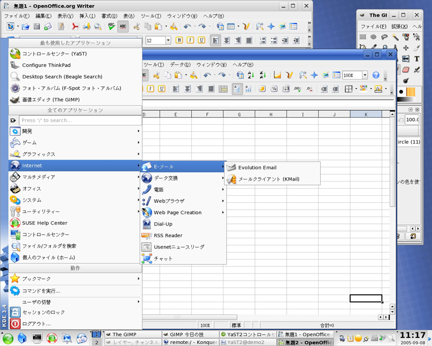Select column K header in Calc
This screenshot has height=346, width=432.
pos(366,115)
